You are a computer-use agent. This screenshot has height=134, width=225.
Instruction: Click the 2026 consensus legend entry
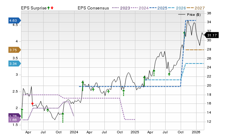click(x=177, y=8)
